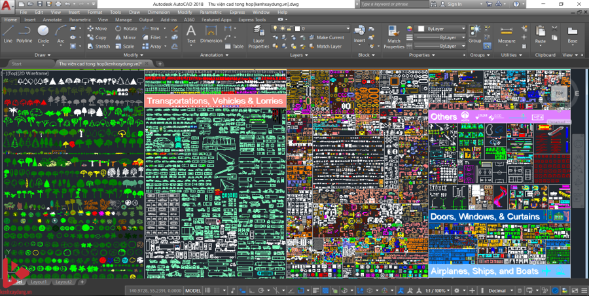Open the Express menu

(238, 12)
